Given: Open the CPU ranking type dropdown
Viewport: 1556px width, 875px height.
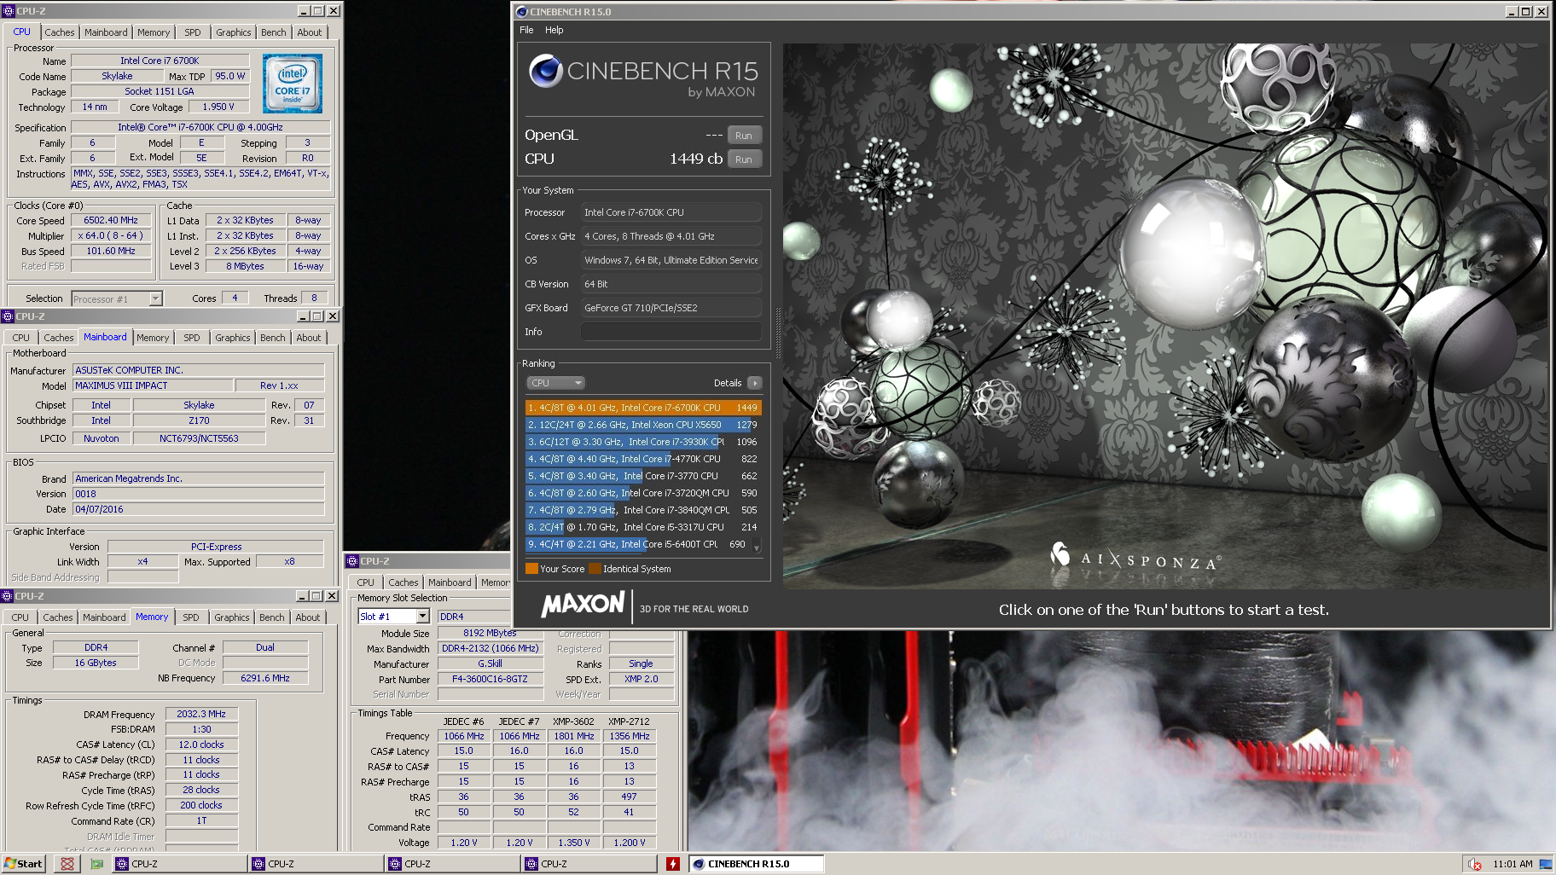Looking at the screenshot, I should coord(556,383).
